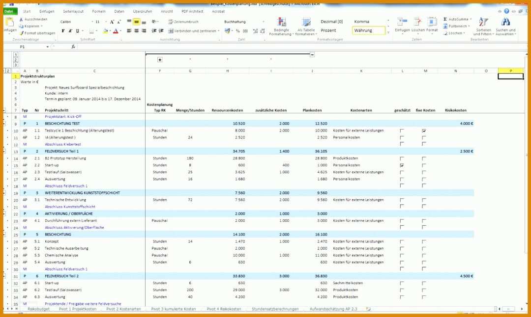The image size is (531, 317).
Task: Check geschätzt for Chemische Analyse row
Action: (402, 256)
